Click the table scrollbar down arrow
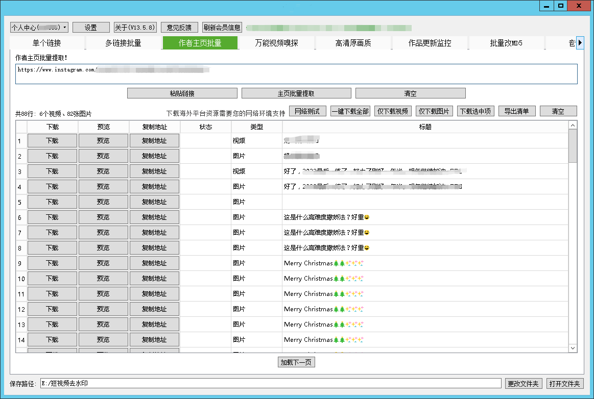The width and height of the screenshot is (594, 399). coord(573,348)
